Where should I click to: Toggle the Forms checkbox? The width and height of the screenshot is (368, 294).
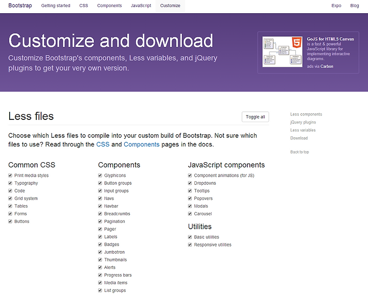pyautogui.click(x=10, y=213)
